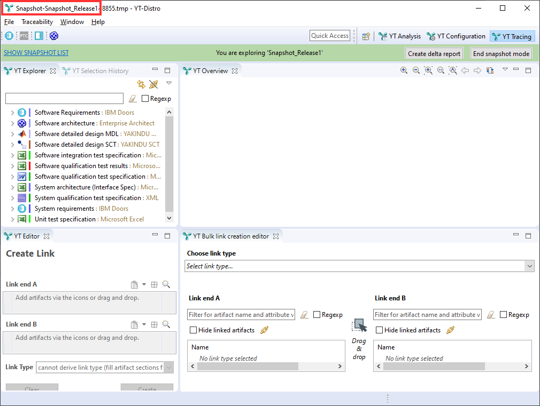The height and width of the screenshot is (406, 540).
Task: Open the Help menu
Action: pyautogui.click(x=98, y=22)
